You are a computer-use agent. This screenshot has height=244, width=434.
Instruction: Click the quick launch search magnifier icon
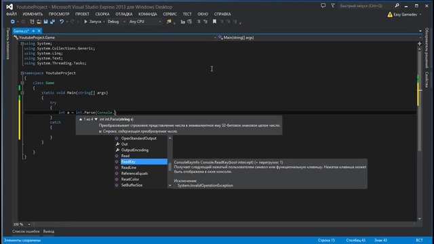(x=397, y=5)
